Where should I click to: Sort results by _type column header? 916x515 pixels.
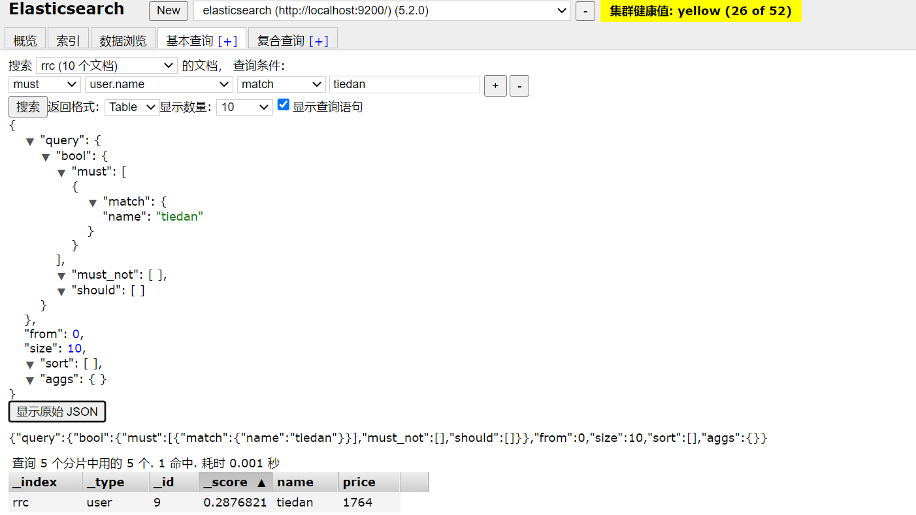(x=116, y=482)
